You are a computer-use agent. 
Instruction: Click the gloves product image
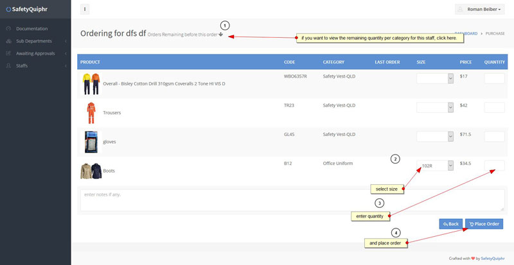[91, 141]
